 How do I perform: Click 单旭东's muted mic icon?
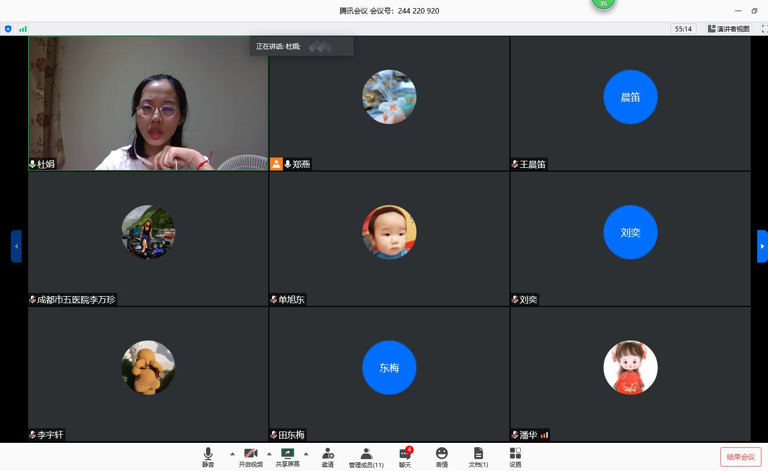(274, 299)
